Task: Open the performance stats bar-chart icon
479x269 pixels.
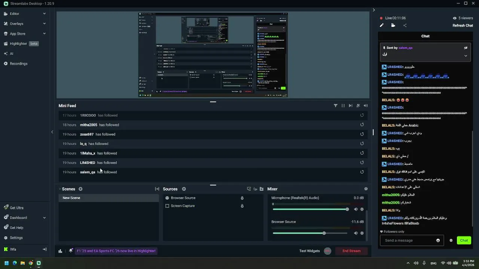Action: 60,251
